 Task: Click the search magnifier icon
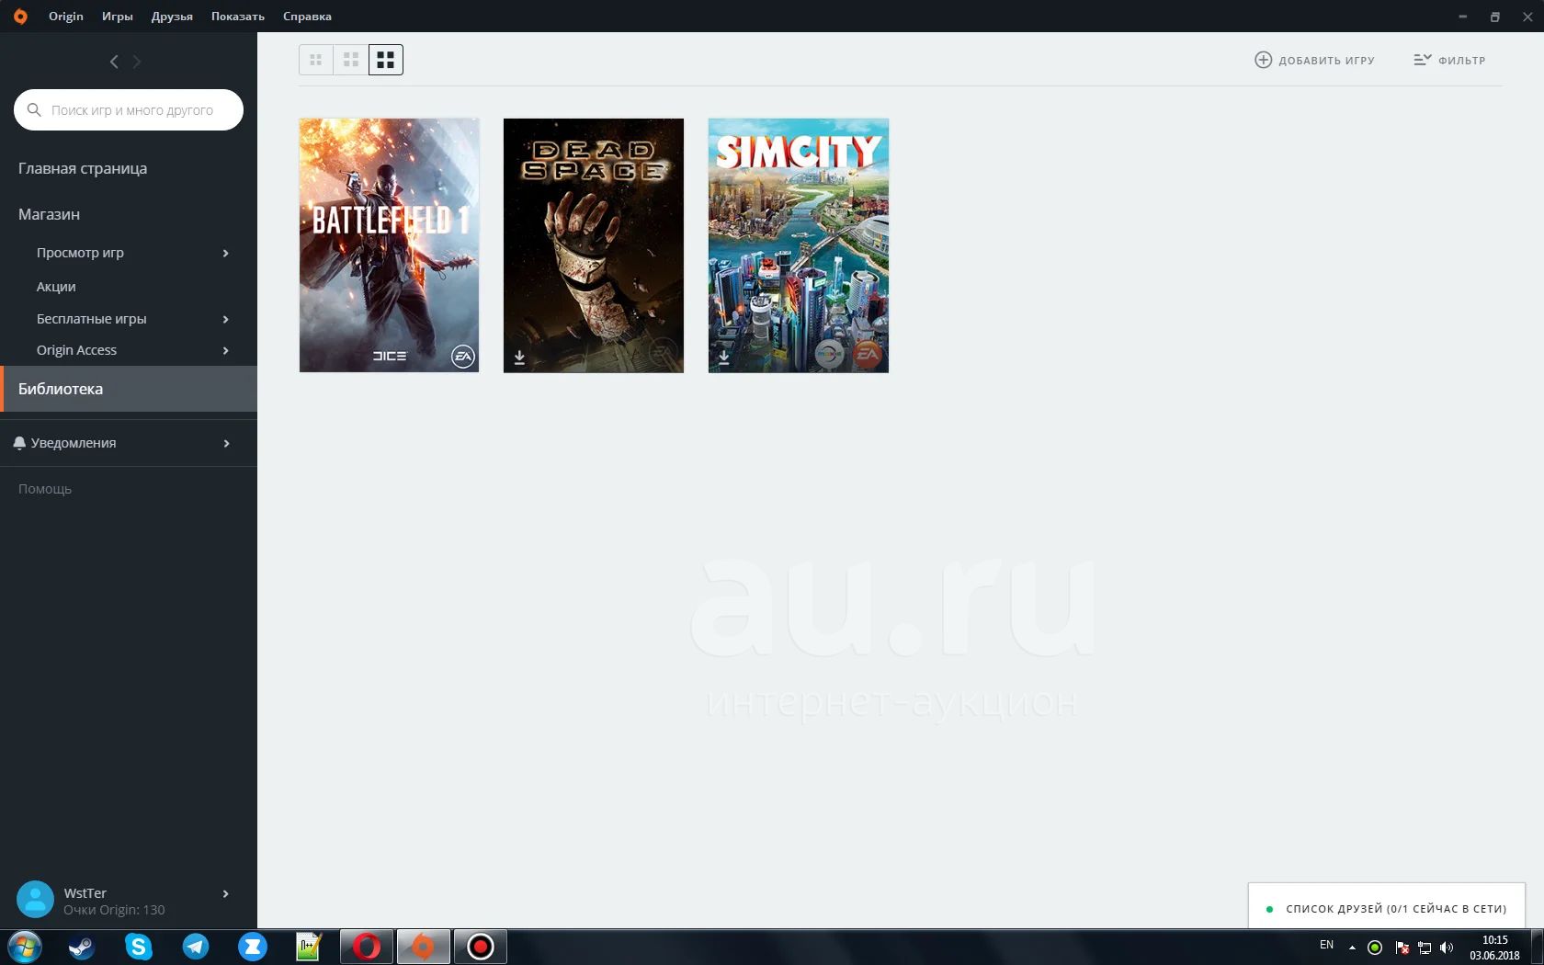[x=34, y=110]
